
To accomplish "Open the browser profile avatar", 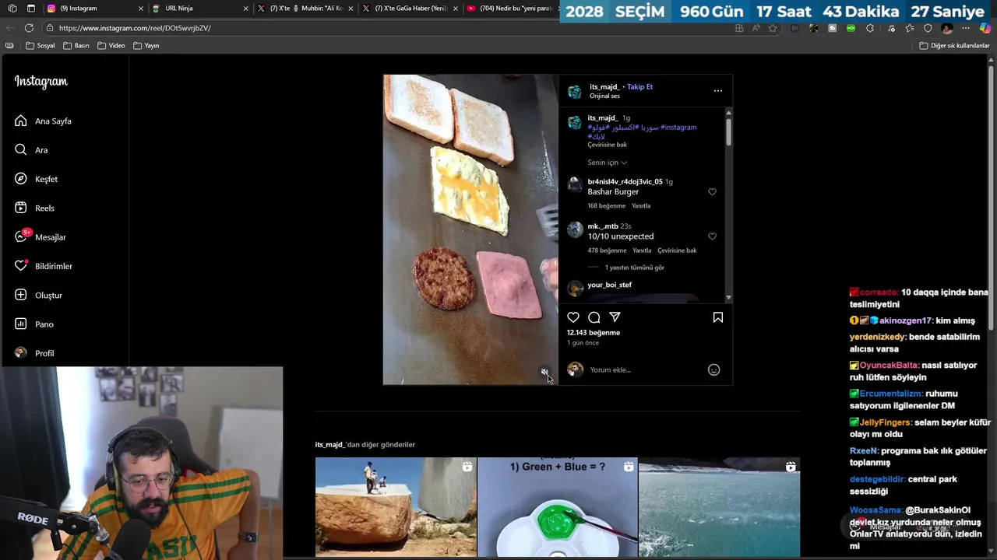I will 947,28.
